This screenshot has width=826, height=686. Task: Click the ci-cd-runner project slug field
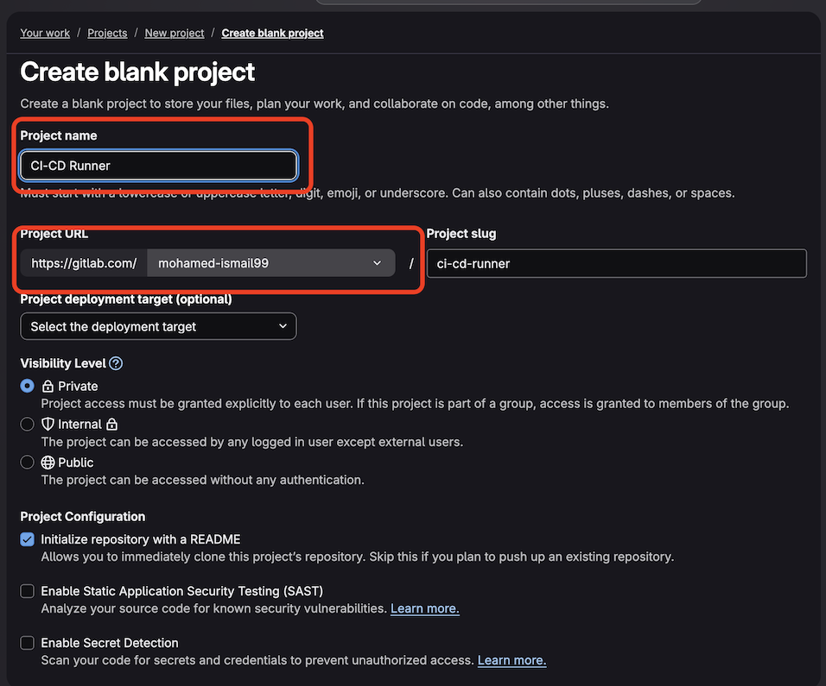click(616, 263)
